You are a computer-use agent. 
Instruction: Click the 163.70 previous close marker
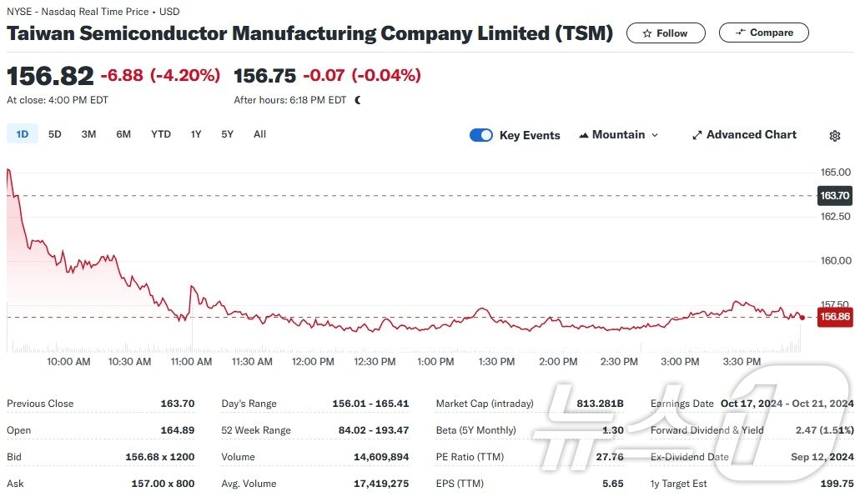click(x=835, y=196)
